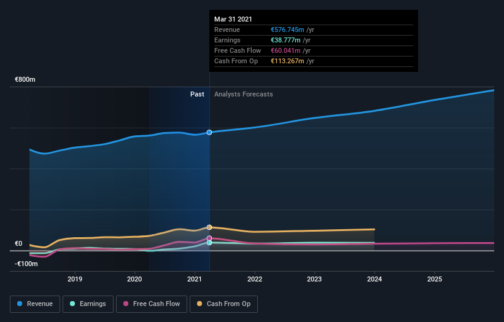Viewport: 504px width, 322px height.
Task: Click the 2023 x-axis label
Action: (x=314, y=279)
